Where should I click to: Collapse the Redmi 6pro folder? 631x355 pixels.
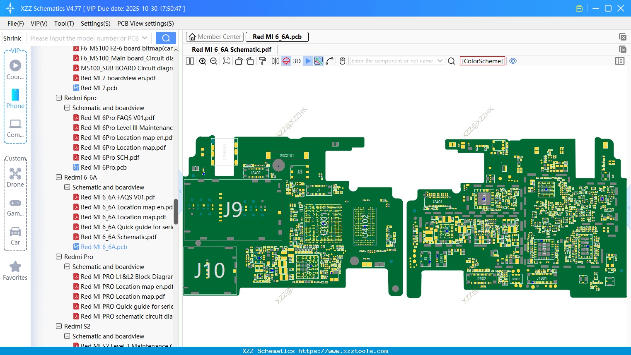(x=59, y=98)
